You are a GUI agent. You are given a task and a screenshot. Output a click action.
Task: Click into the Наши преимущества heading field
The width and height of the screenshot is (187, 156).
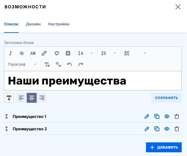pos(93,81)
